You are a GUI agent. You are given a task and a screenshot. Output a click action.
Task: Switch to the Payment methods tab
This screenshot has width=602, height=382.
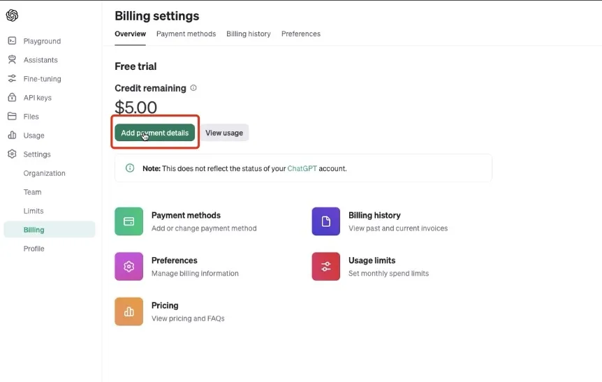pos(186,34)
